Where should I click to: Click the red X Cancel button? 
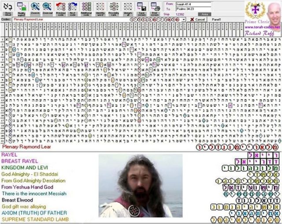pos(197,19)
